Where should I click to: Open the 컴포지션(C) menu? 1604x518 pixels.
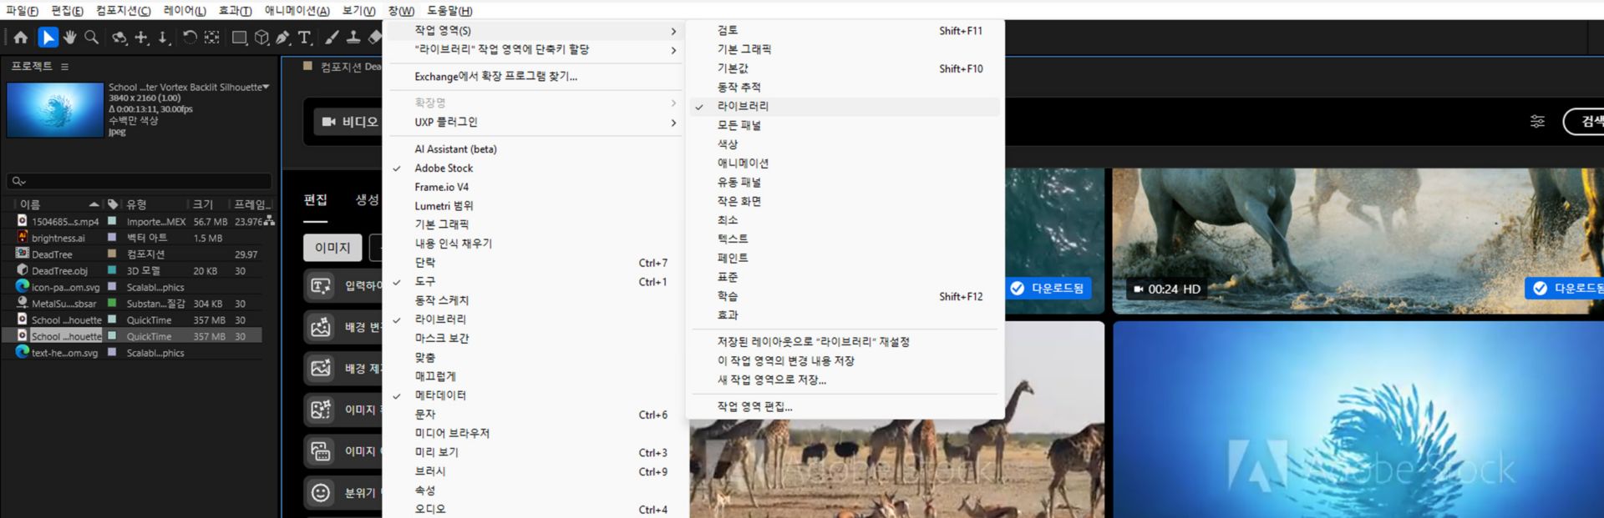pyautogui.click(x=123, y=11)
